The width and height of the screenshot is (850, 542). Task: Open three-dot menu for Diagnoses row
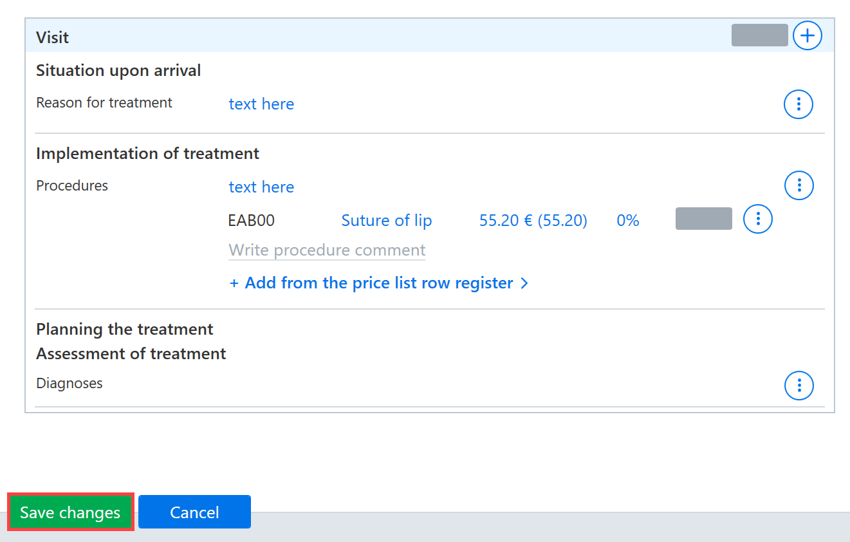[799, 385]
